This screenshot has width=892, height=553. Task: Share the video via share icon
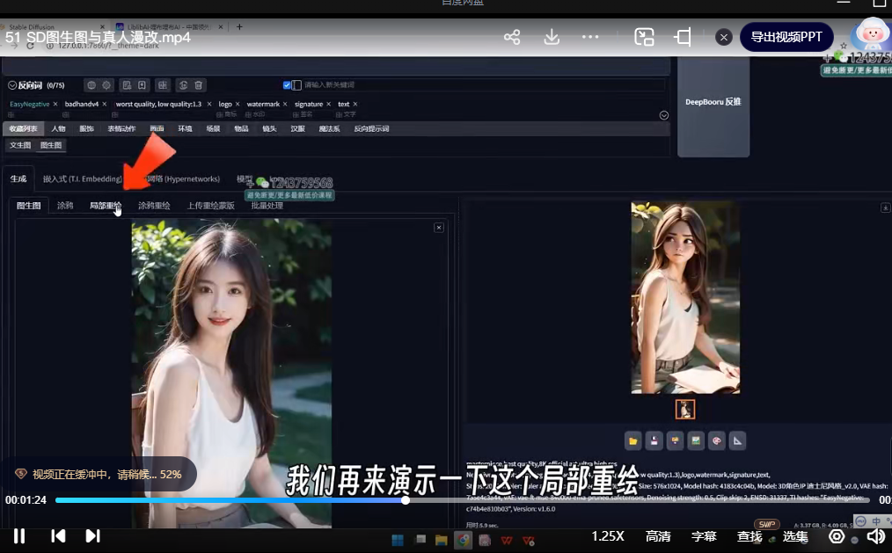point(512,38)
